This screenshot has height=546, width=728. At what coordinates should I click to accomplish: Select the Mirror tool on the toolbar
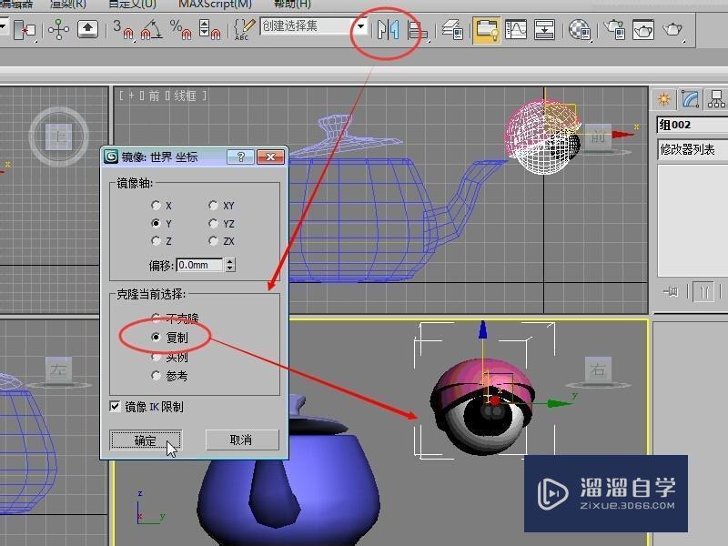[387, 31]
